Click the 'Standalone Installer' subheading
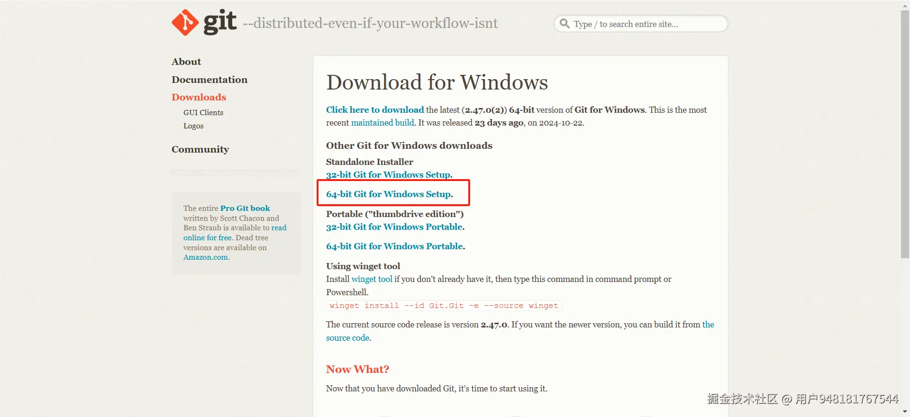 click(370, 162)
